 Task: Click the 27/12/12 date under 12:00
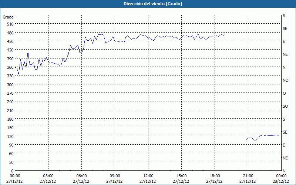pyautogui.click(x=148, y=182)
